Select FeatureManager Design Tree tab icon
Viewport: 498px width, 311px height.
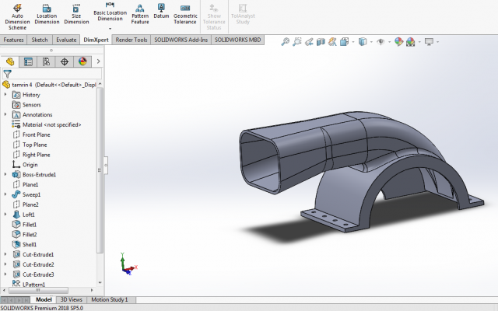[10, 61]
